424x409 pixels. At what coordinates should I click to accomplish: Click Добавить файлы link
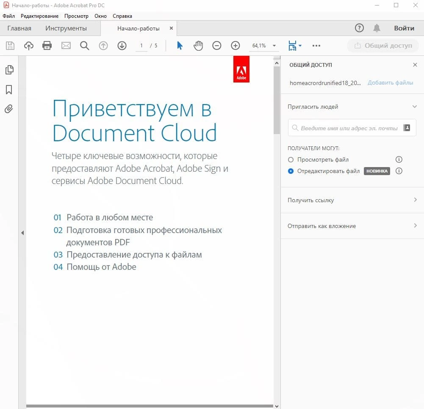(390, 82)
